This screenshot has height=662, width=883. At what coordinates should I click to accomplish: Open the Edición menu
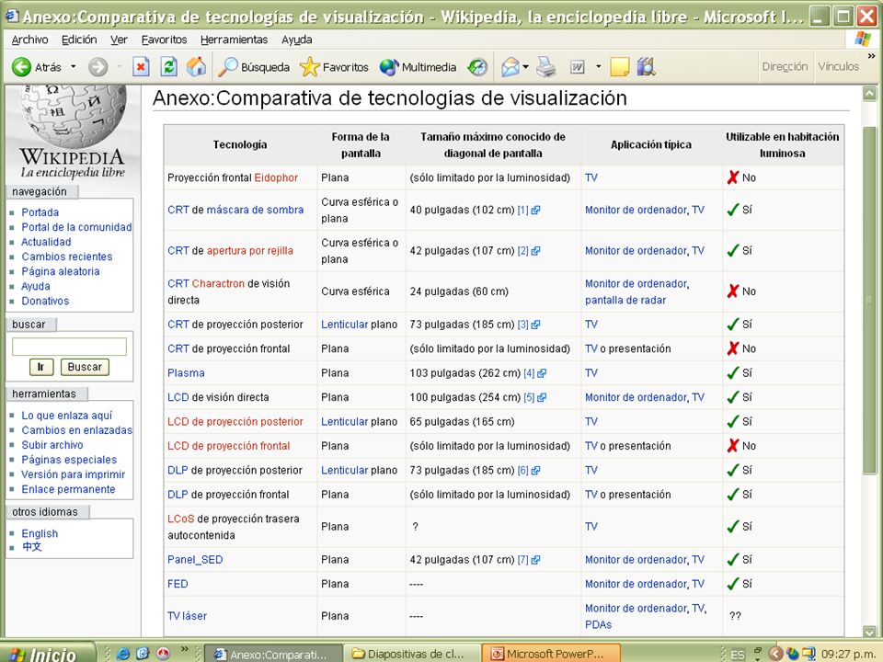point(79,40)
